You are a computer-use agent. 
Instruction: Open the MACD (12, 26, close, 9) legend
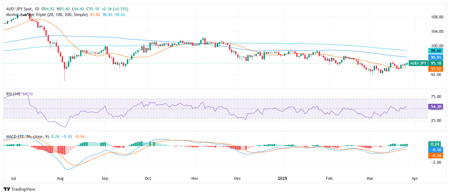27,137
